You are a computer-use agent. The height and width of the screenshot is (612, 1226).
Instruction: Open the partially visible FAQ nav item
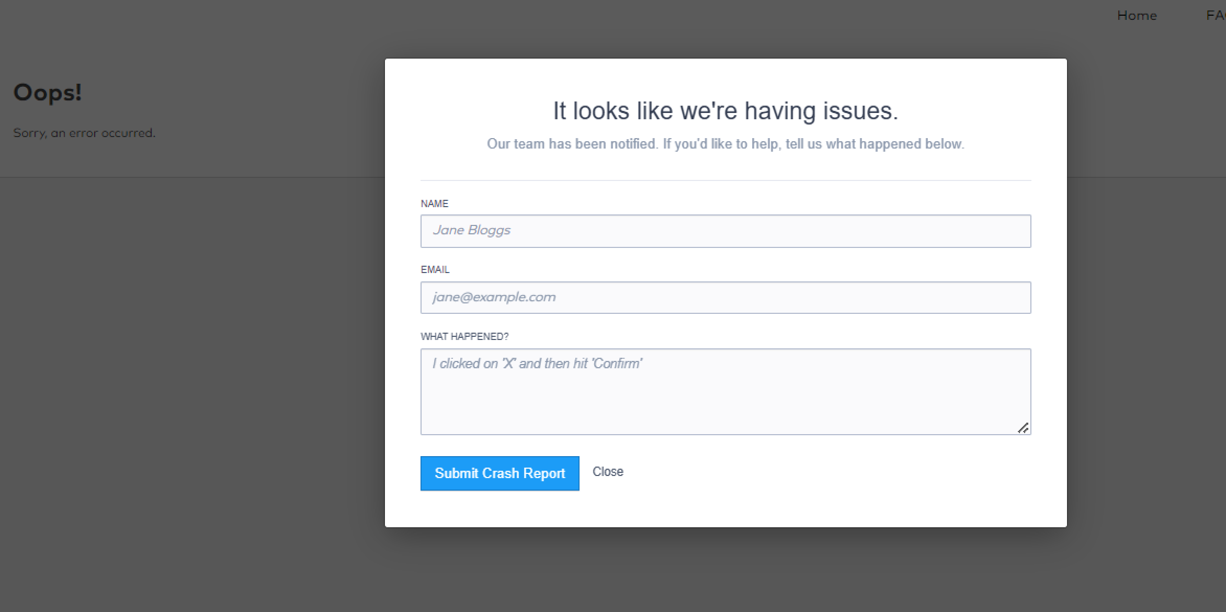coord(1216,16)
